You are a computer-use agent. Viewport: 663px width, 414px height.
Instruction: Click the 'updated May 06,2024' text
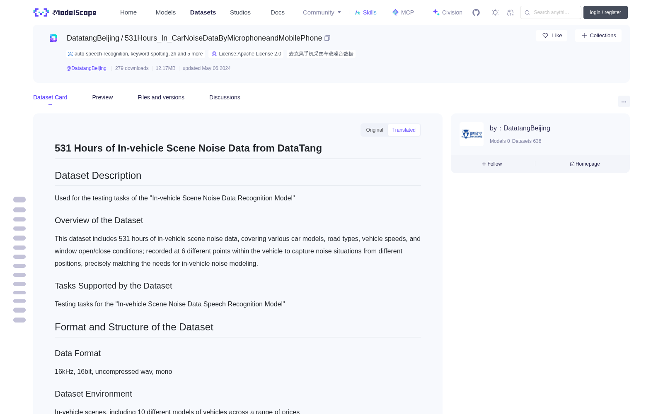(207, 68)
